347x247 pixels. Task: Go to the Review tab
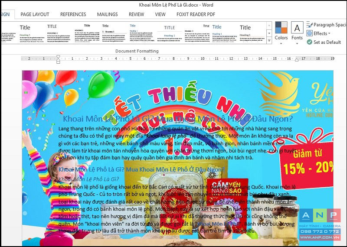point(136,14)
